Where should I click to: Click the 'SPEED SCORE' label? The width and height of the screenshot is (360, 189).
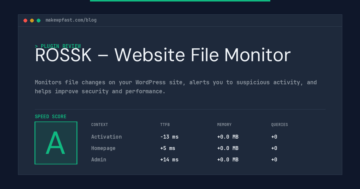coord(51,117)
